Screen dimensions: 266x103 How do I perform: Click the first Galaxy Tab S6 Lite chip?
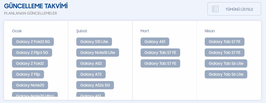[x=226, y=64]
